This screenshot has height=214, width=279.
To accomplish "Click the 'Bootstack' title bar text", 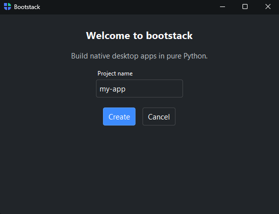I will tap(27, 7).
